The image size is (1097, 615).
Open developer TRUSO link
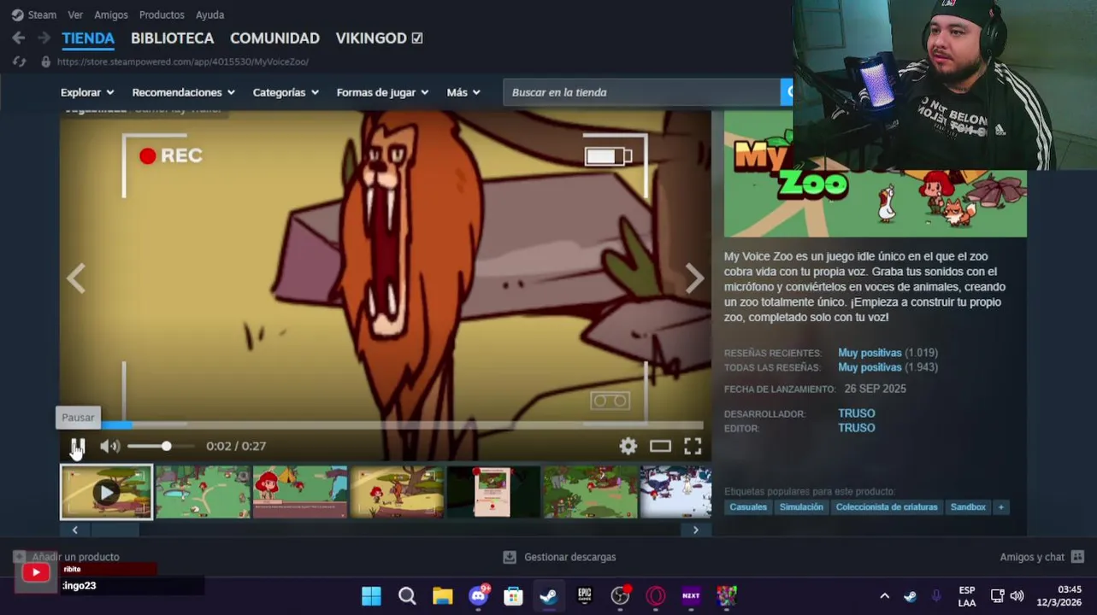[856, 413]
